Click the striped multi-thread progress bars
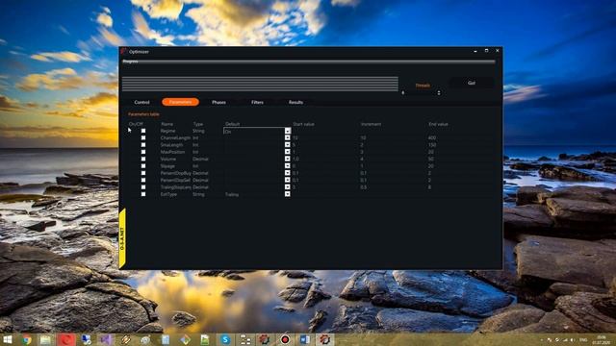Viewport: 616px width, 346px height. (260, 84)
